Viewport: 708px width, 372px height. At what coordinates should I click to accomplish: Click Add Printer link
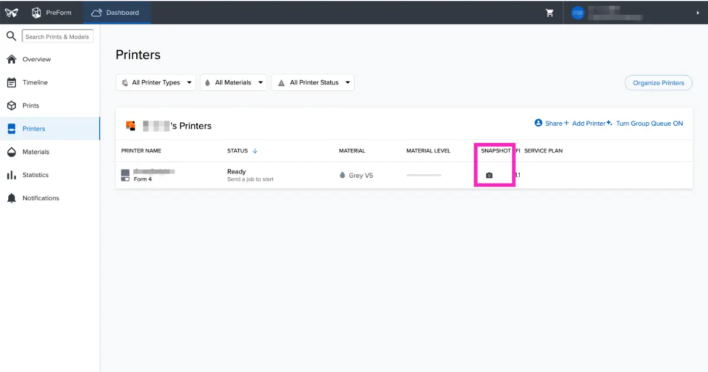point(584,123)
